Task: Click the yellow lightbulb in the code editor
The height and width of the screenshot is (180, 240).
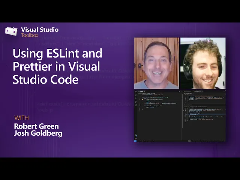Action: pyautogui.click(x=142, y=100)
